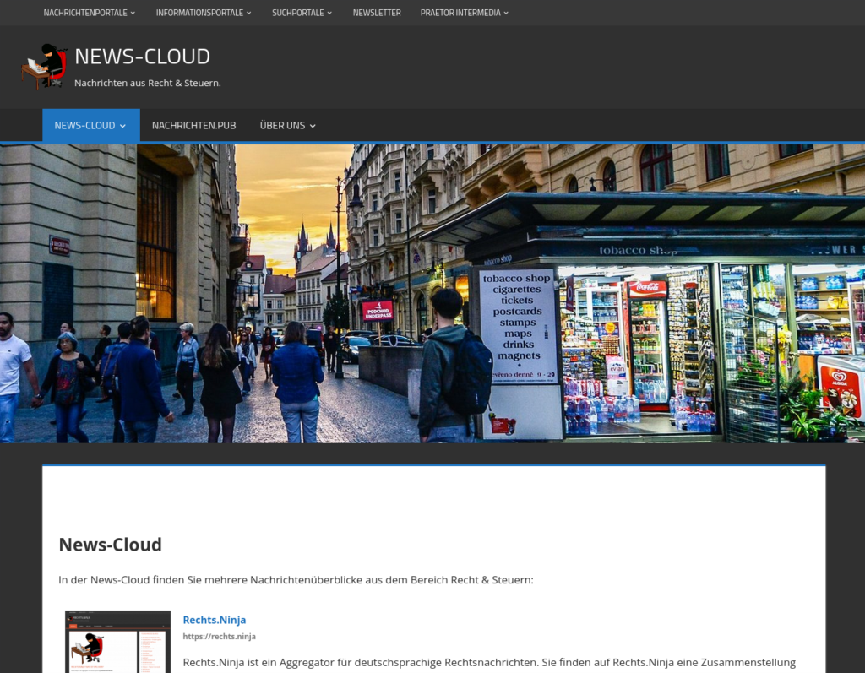This screenshot has height=673, width=865.
Task: Expand the Informationsportale top menu
Action: [x=199, y=13]
